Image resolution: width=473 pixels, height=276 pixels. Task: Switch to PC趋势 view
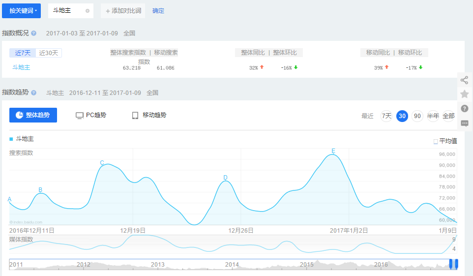tap(91, 115)
